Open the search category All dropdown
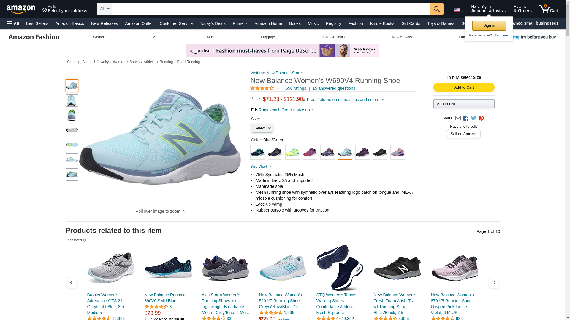 [x=104, y=9]
